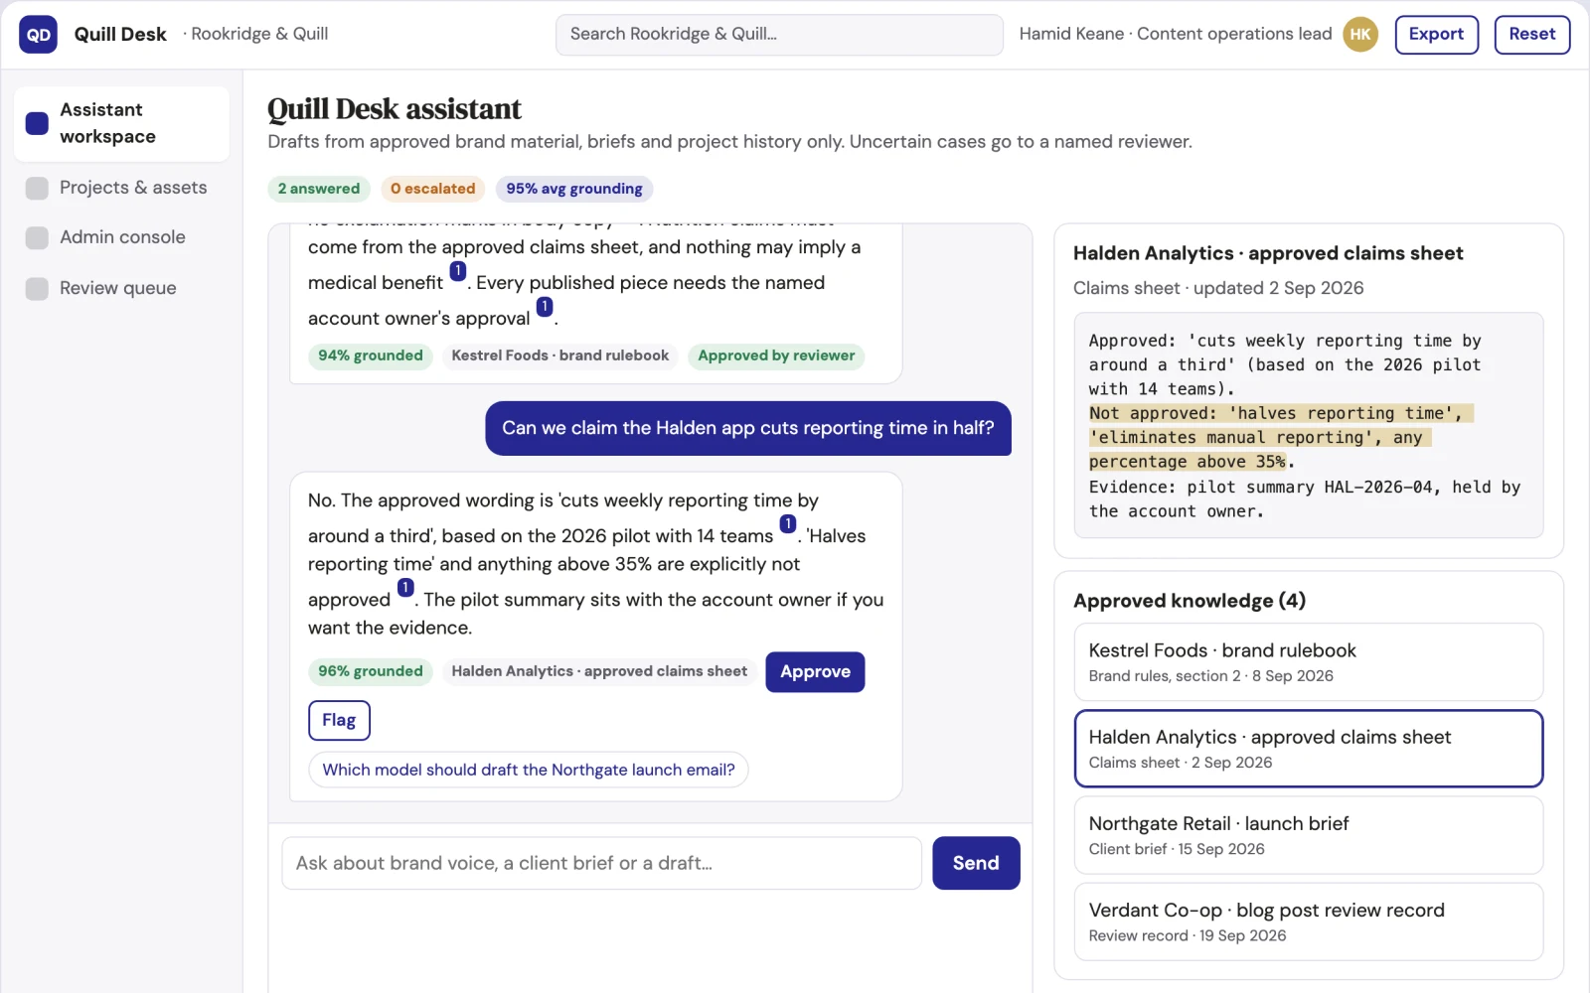Click the Reset button

(1531, 34)
